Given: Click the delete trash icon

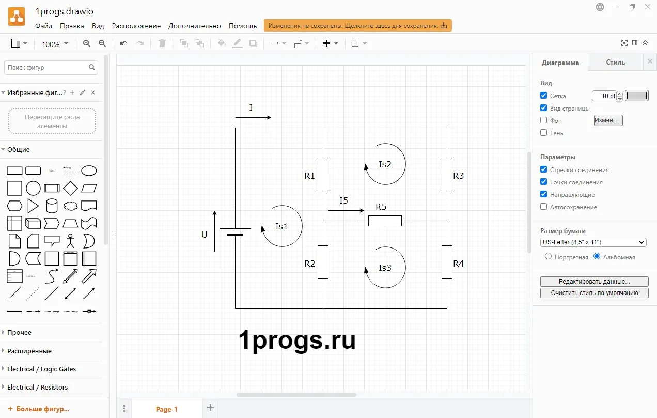Looking at the screenshot, I should pyautogui.click(x=162, y=44).
